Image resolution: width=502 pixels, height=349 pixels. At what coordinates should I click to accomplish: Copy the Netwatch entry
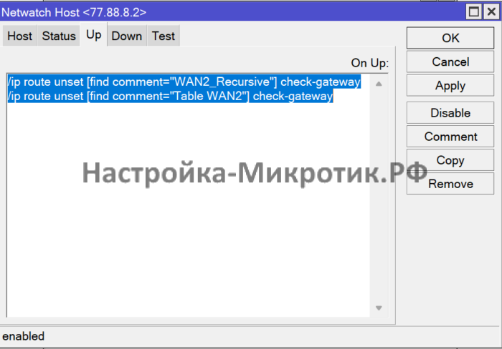[x=450, y=160]
